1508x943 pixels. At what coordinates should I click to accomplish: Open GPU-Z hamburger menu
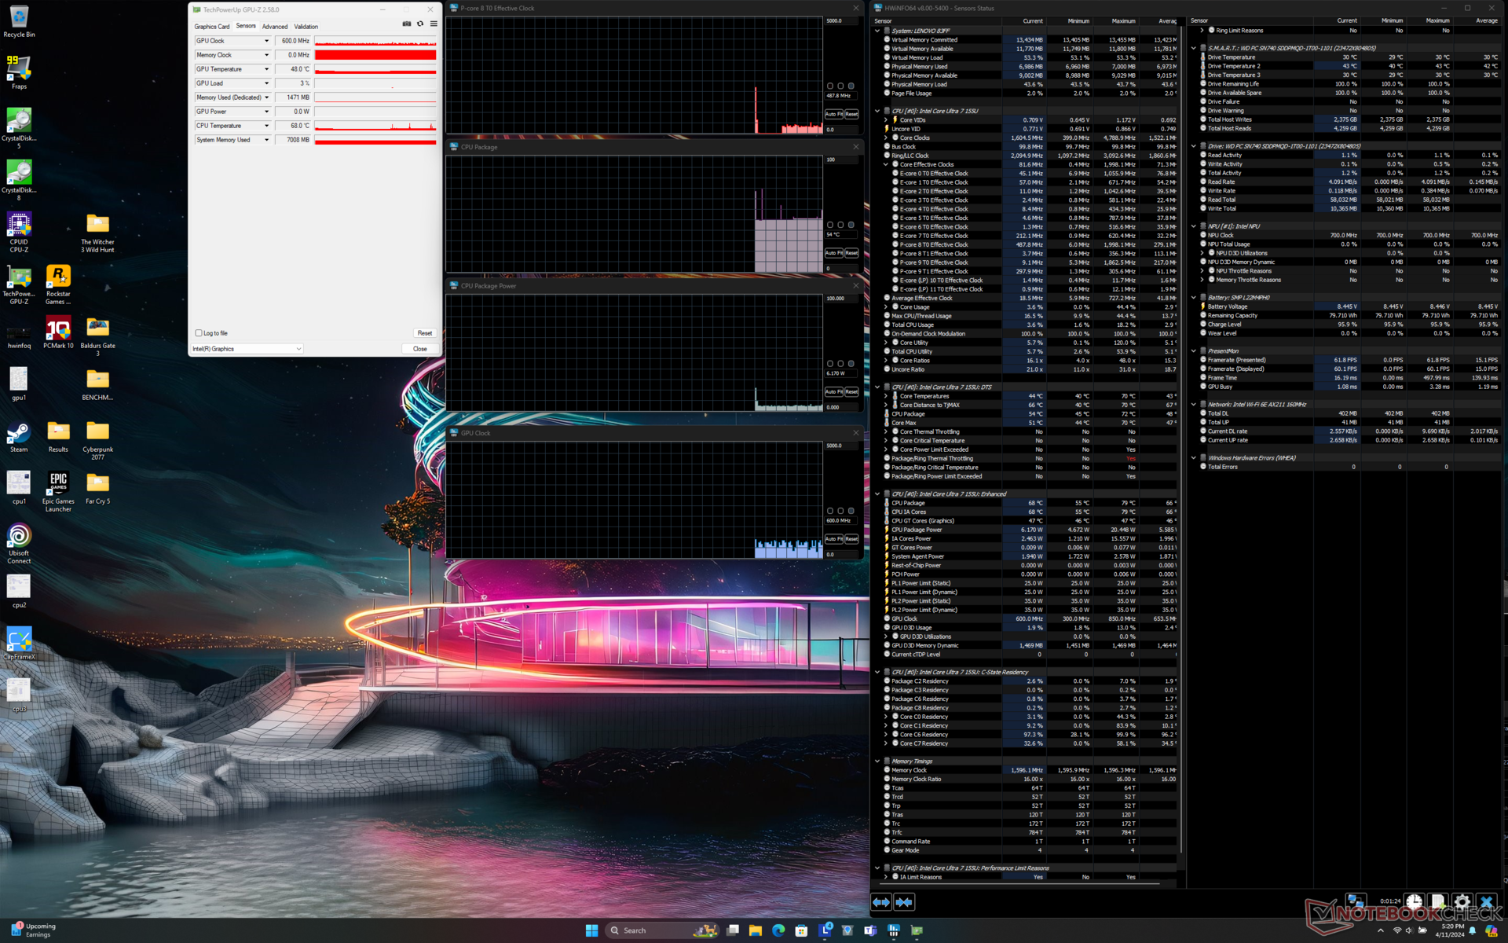(434, 24)
